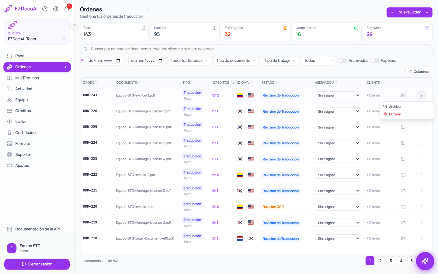This screenshot has height=274, width=438.
Task: Open the calendar picker in end date field
Action: (161, 61)
